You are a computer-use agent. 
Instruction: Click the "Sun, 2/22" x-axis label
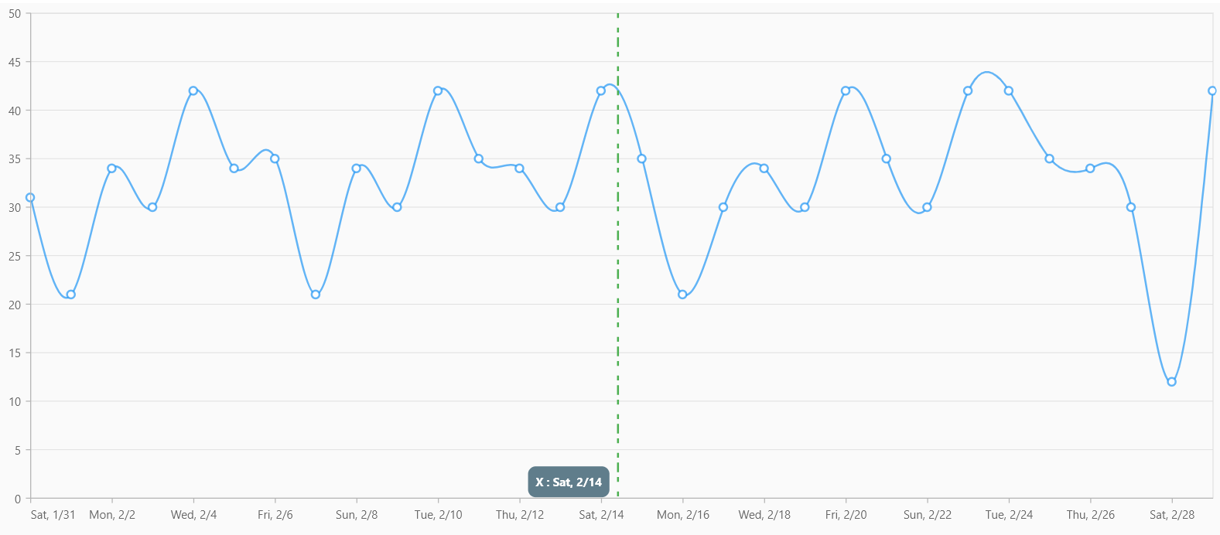(928, 515)
